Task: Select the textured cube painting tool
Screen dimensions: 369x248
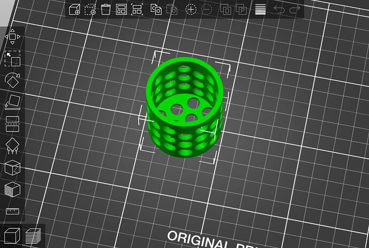Action: (x=12, y=189)
